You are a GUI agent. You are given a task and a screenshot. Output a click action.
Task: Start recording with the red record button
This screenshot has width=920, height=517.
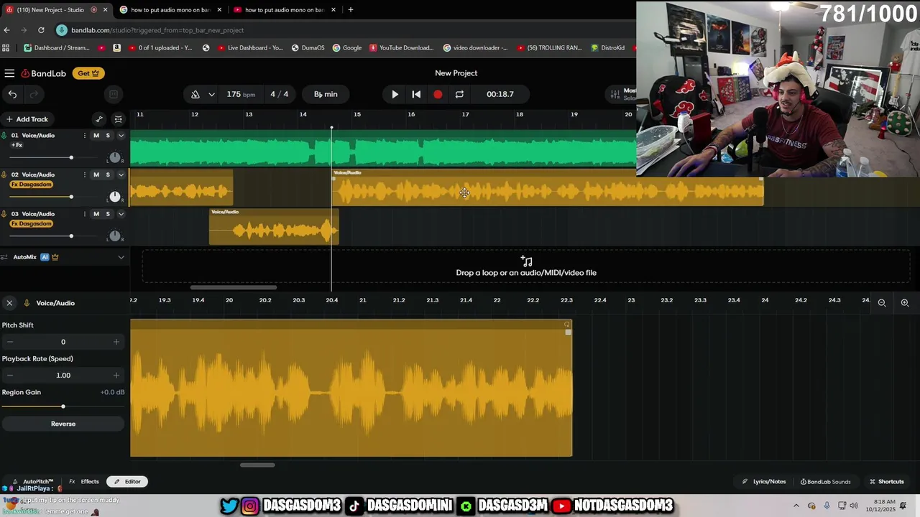pos(438,94)
